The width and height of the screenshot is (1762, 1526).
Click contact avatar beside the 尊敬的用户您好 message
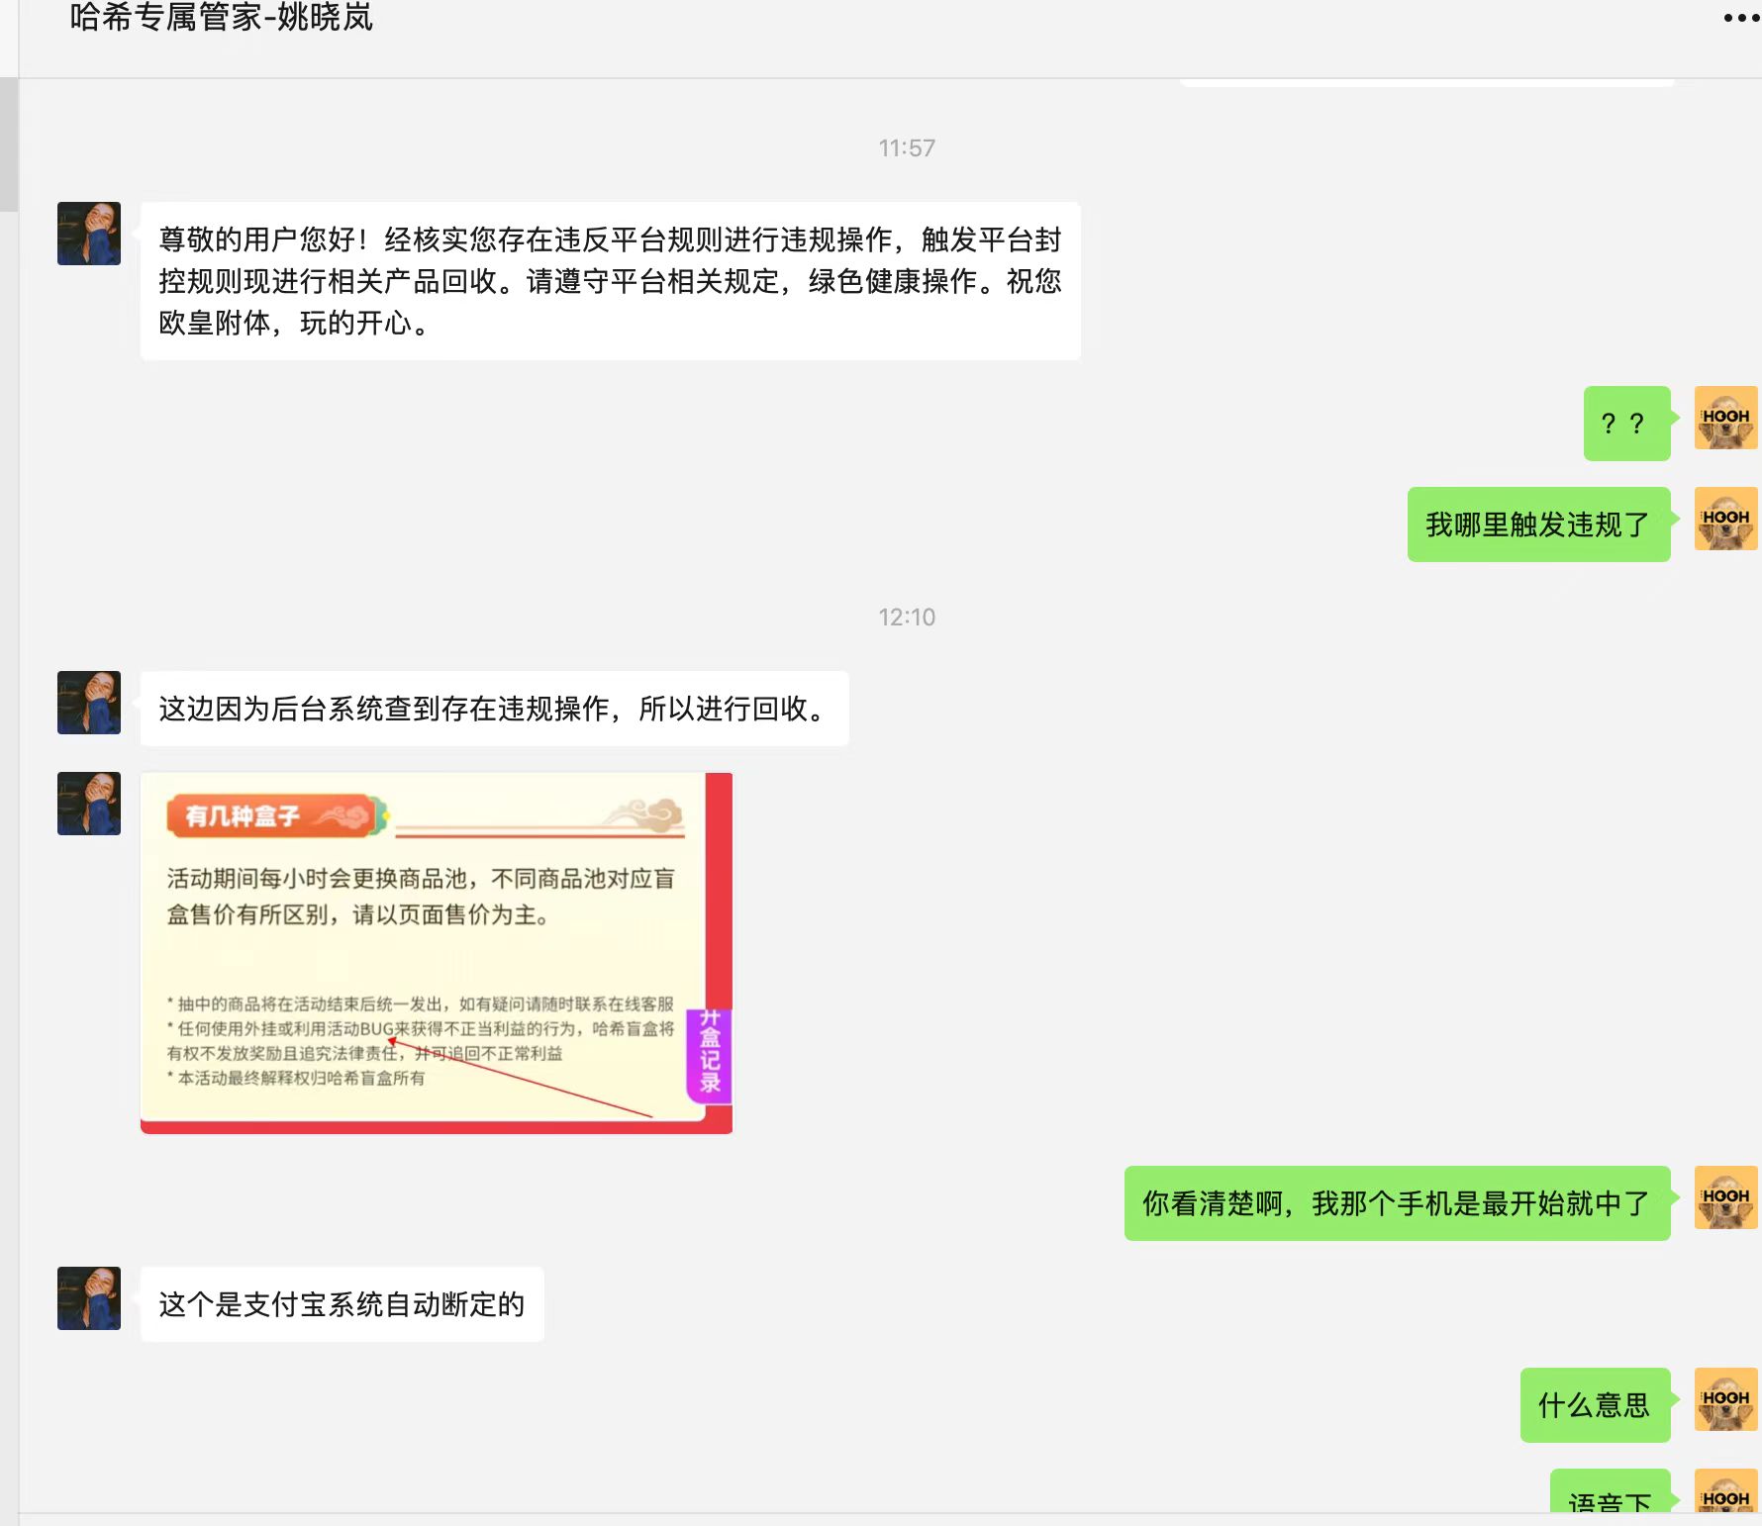pyautogui.click(x=89, y=234)
